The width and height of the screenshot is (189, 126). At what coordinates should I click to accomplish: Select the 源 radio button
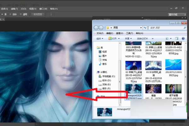tap(2, 14)
